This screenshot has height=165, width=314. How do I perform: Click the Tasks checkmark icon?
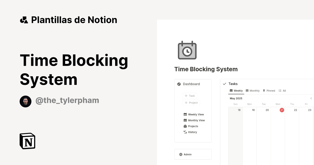click(225, 84)
